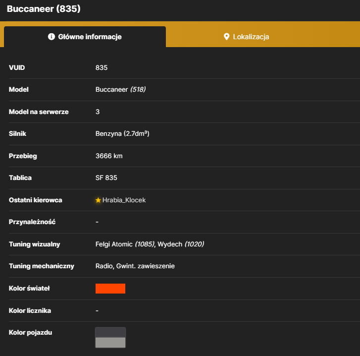The image size is (360, 356).
Task: Click the VUID row label
Action: [x=17, y=67]
